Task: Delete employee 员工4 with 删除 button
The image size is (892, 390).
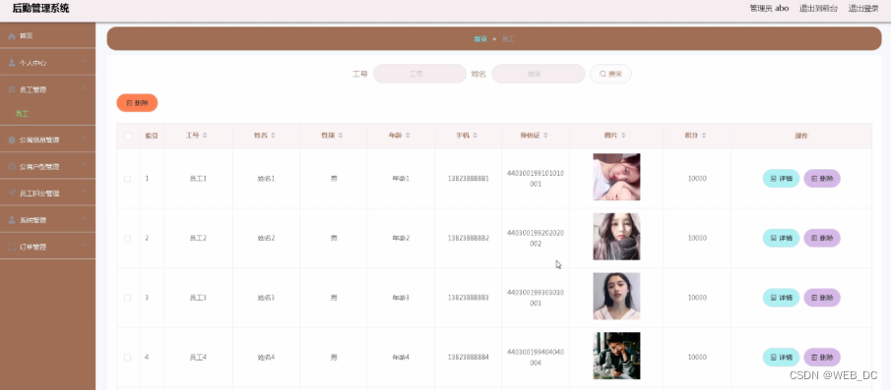Action: (822, 357)
